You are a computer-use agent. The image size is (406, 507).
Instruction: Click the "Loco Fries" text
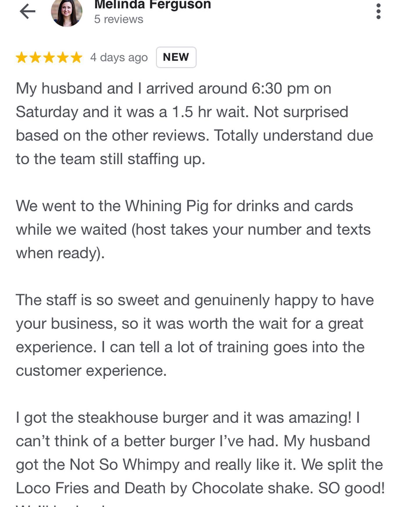52,488
